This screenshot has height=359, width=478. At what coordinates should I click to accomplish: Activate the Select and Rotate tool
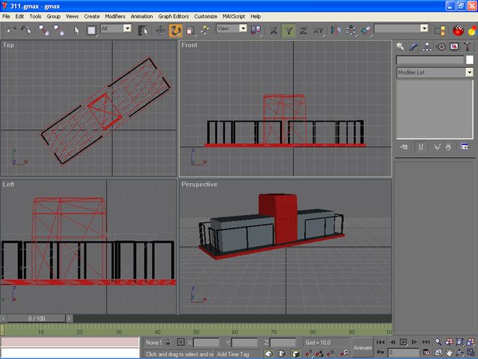175,30
